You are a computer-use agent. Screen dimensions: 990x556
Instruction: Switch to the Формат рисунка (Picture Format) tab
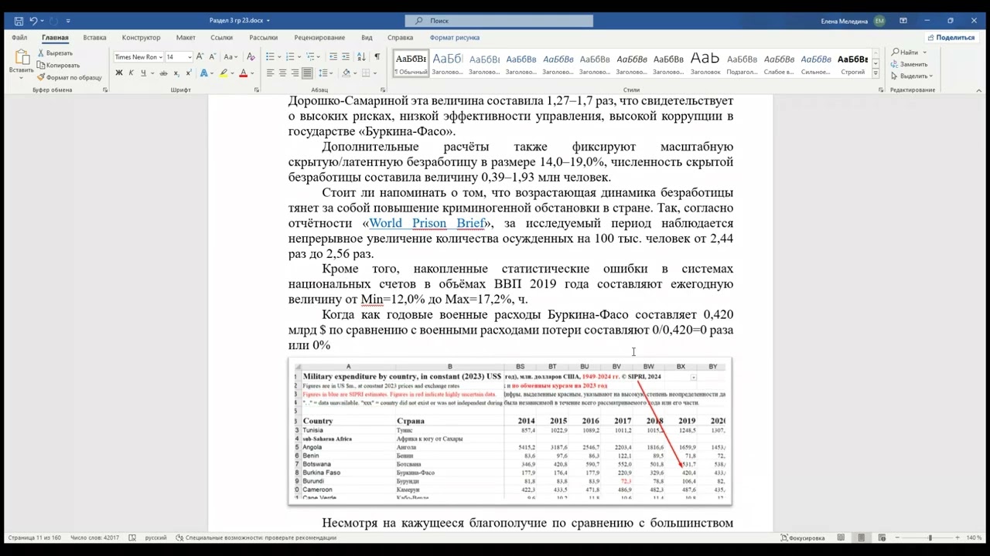(455, 37)
